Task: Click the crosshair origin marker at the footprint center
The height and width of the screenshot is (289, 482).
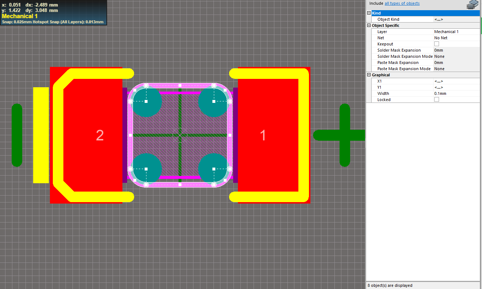Action: point(179,135)
